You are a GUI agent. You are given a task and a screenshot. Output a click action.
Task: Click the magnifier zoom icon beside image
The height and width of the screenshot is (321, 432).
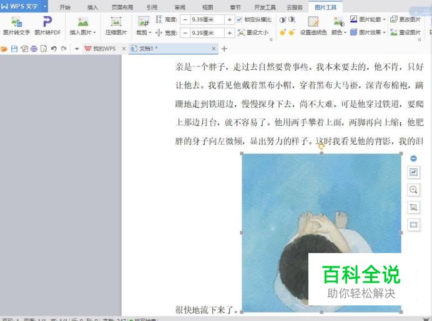pos(413,189)
